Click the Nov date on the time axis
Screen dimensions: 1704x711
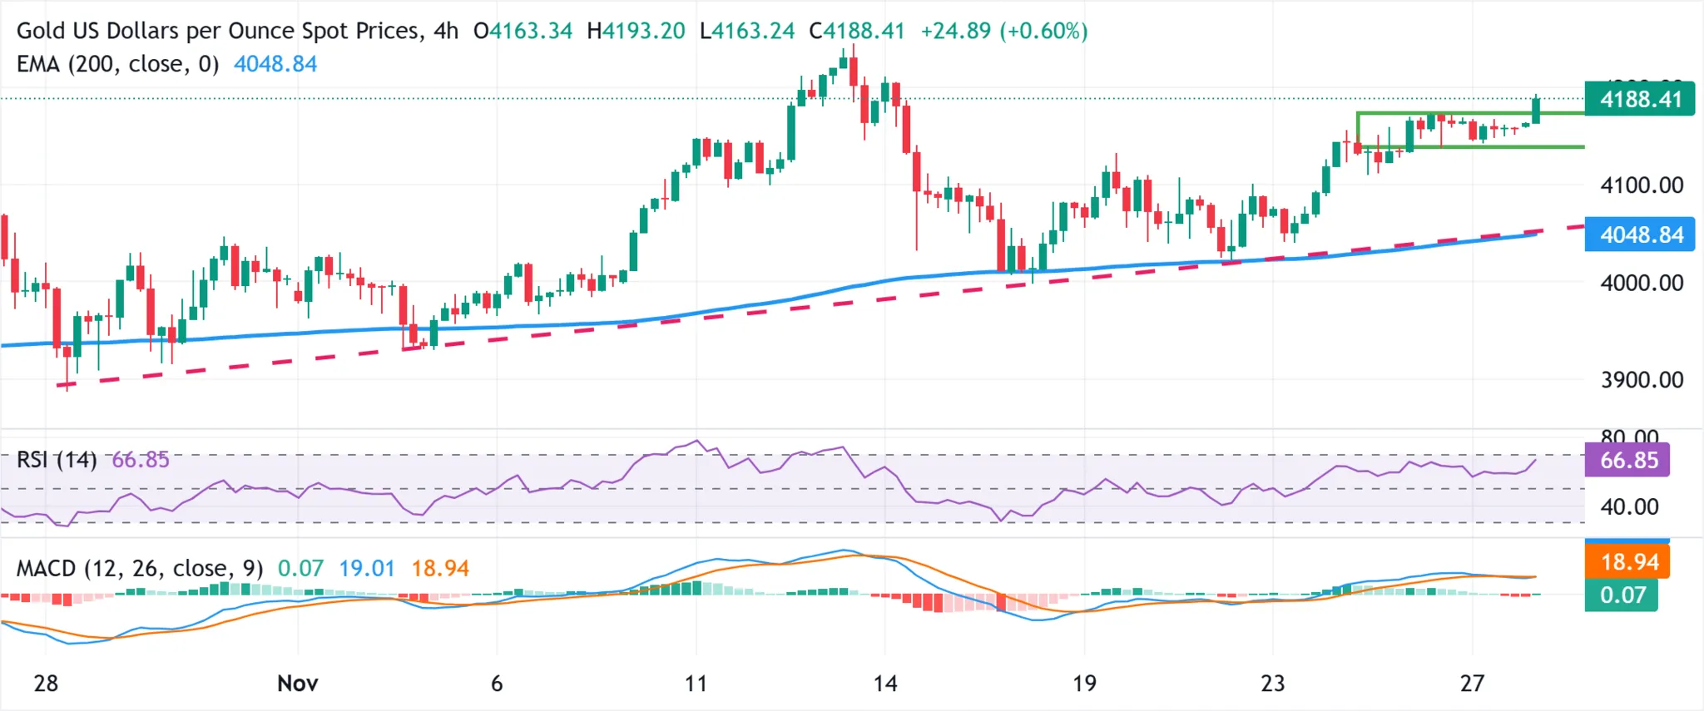[x=297, y=684]
